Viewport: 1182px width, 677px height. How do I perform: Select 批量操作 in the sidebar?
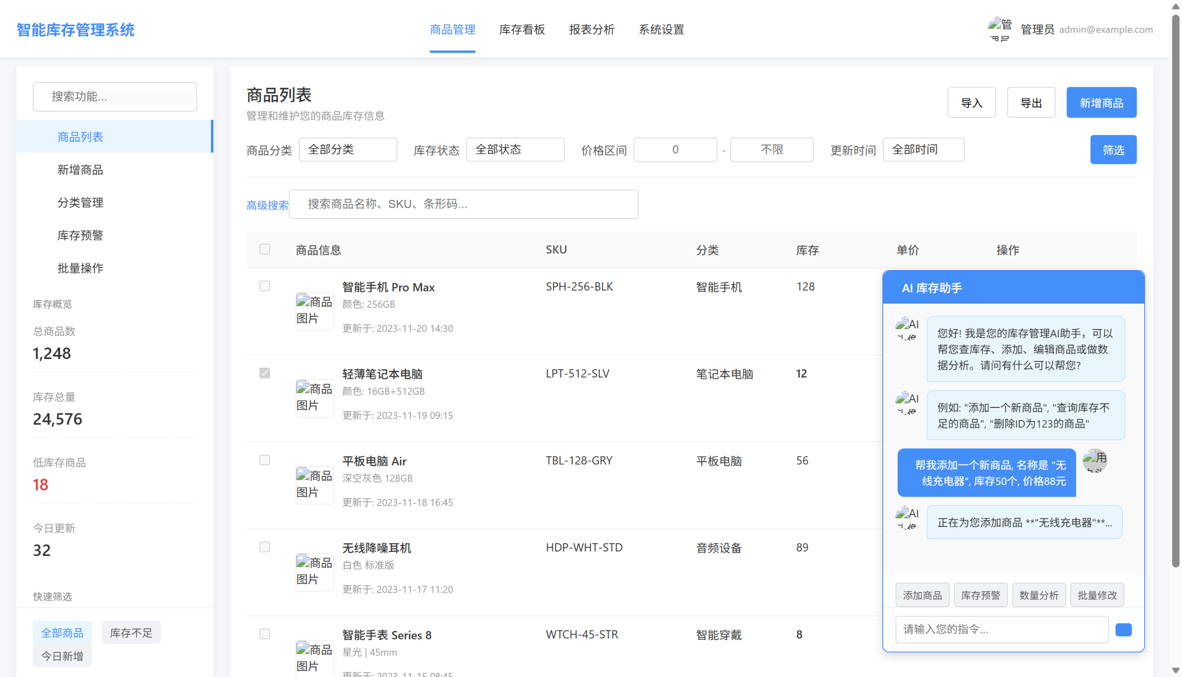click(80, 268)
